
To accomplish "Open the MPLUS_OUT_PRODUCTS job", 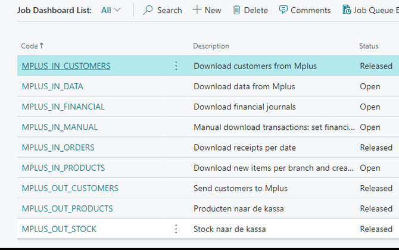I will (67, 208).
